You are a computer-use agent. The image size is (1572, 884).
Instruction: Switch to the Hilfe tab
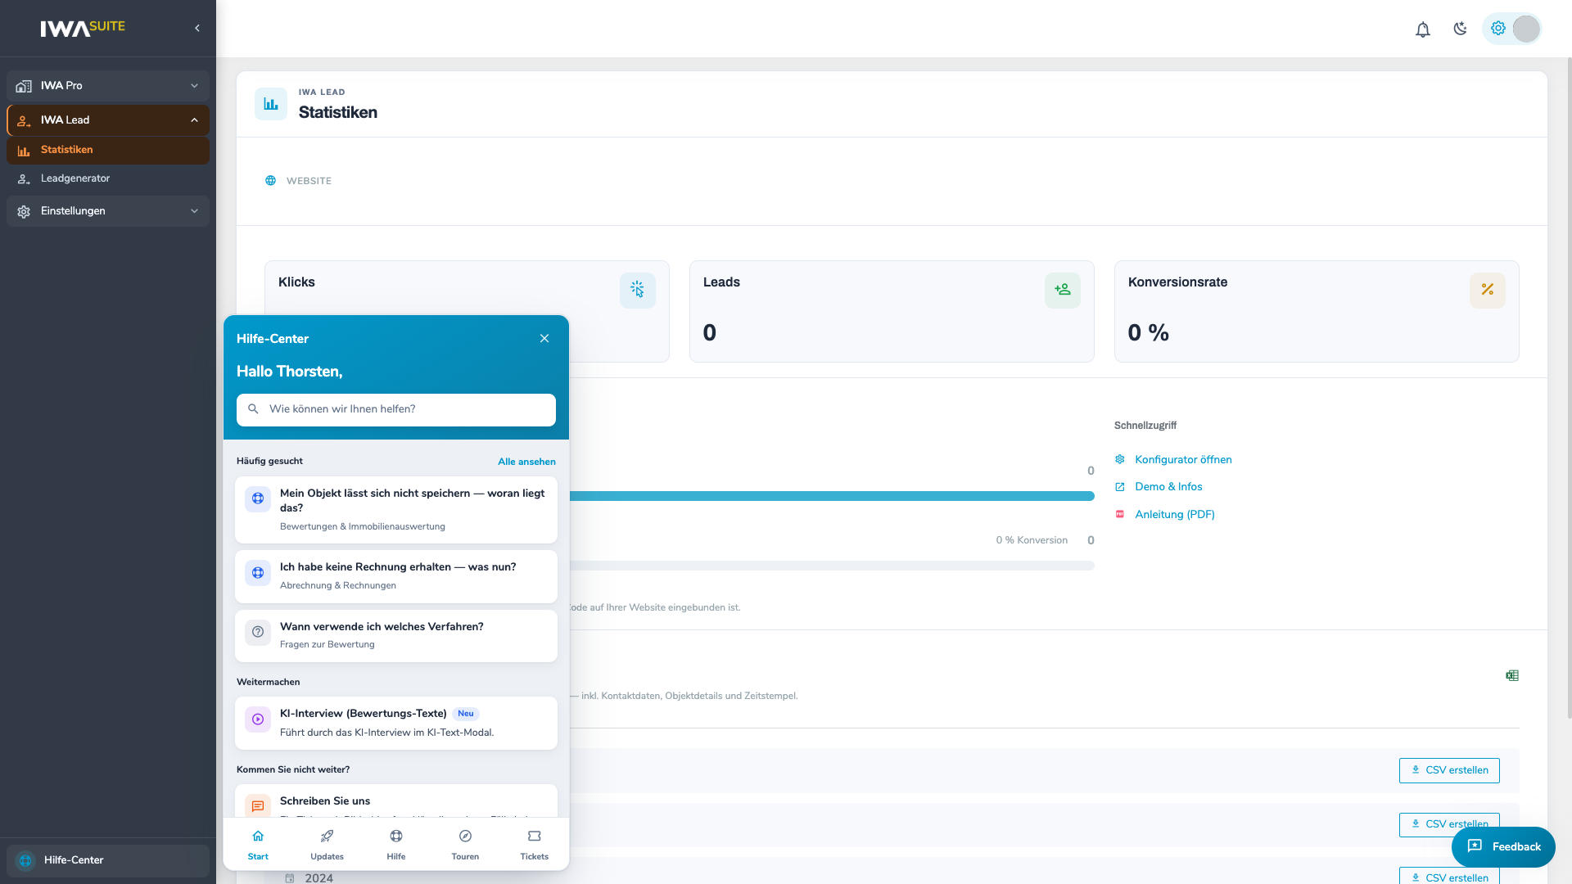point(396,844)
